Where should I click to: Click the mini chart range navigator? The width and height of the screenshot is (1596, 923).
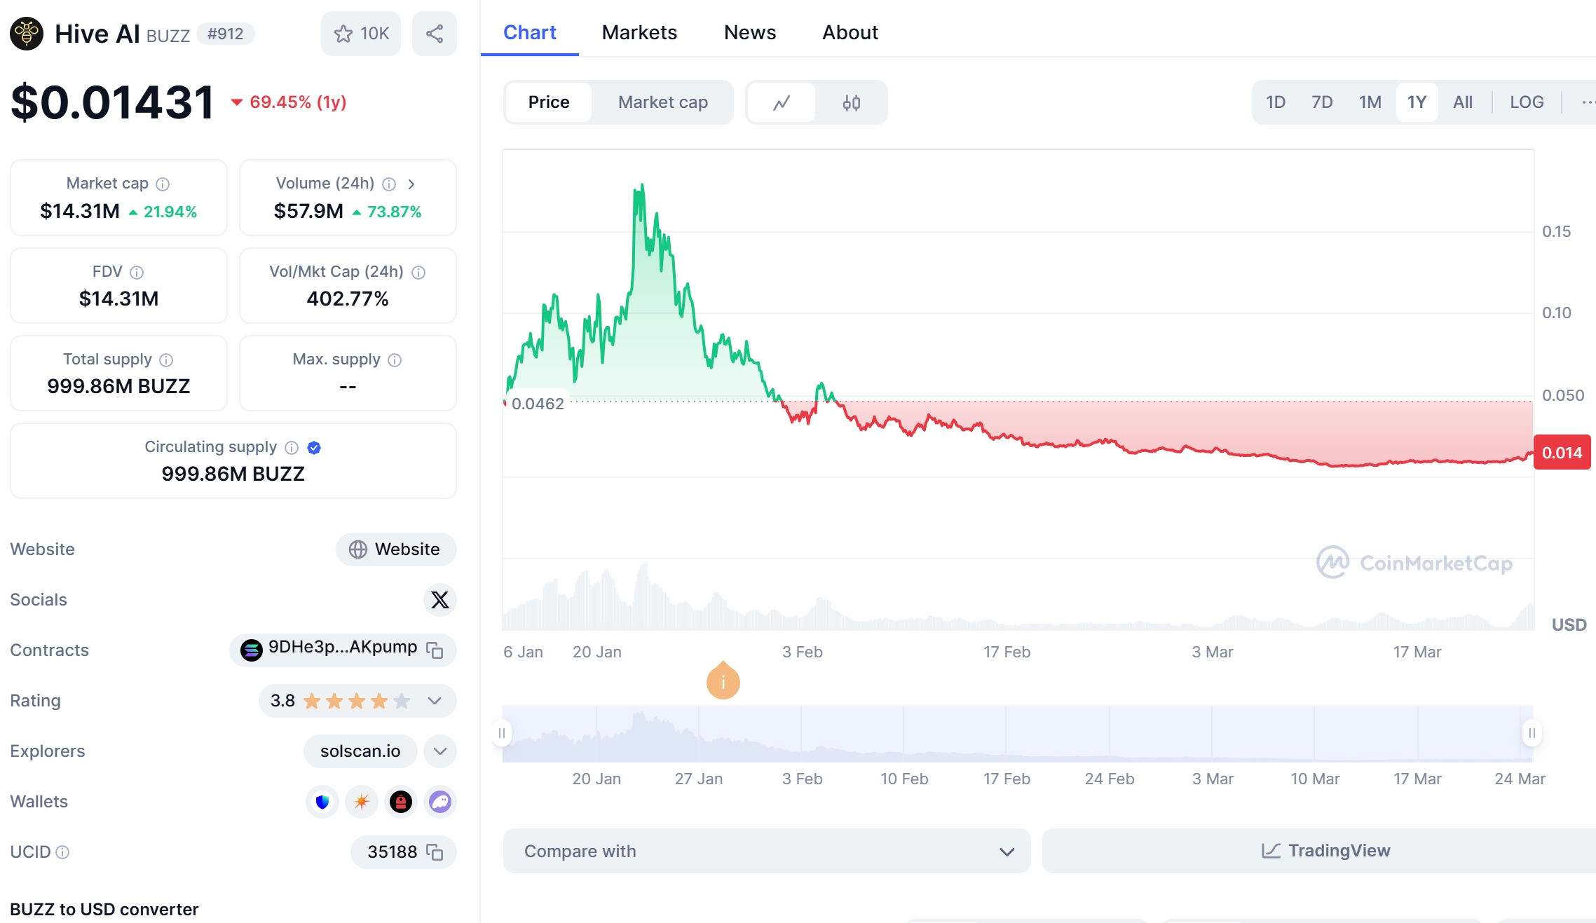(1017, 734)
